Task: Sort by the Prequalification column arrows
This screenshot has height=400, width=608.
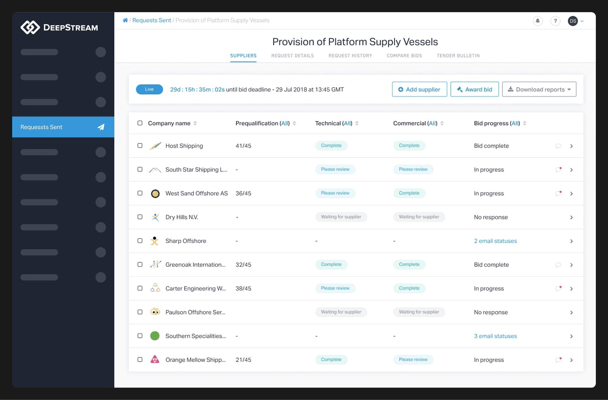Action: coord(294,123)
